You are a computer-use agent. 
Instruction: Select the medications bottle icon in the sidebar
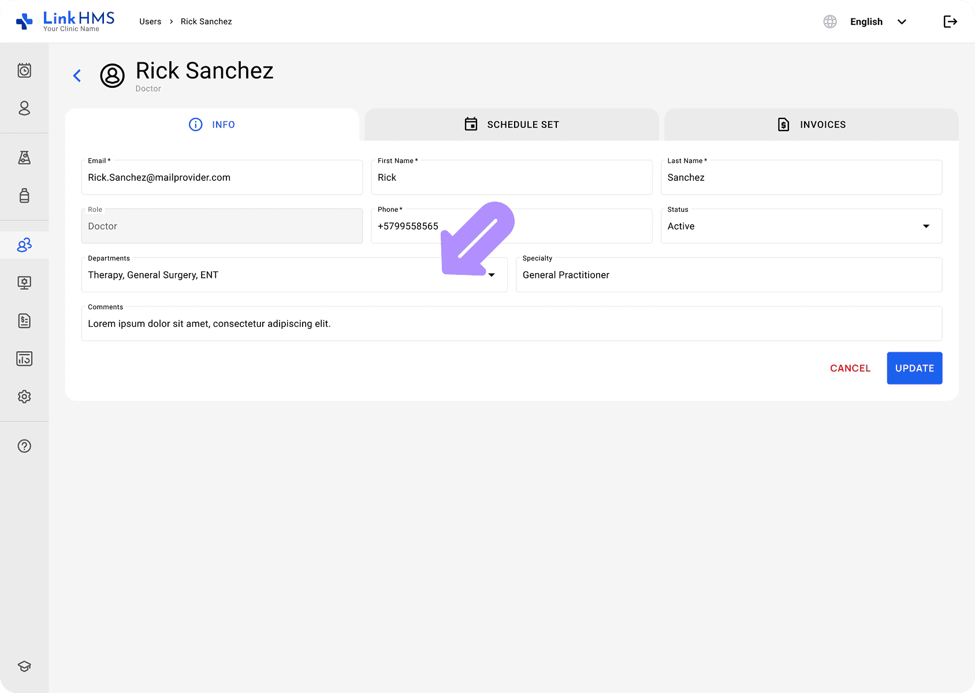pyautogui.click(x=24, y=196)
